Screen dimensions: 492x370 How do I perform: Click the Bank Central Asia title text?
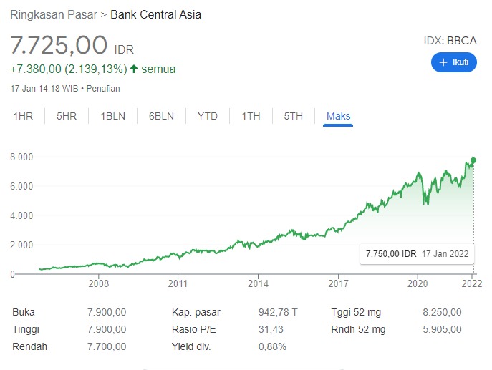155,14
